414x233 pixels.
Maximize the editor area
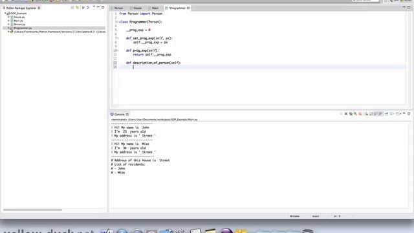409,7
